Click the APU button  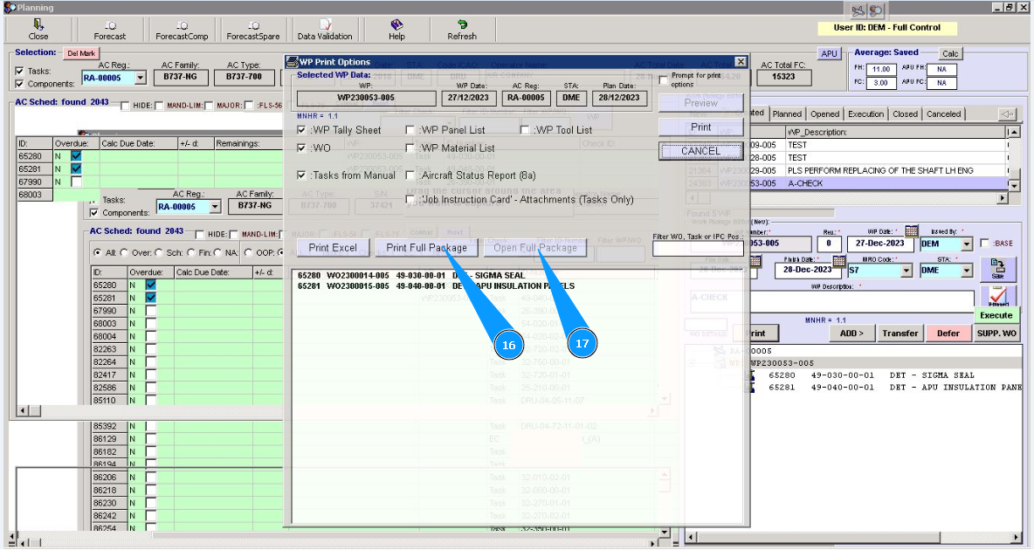tap(829, 54)
